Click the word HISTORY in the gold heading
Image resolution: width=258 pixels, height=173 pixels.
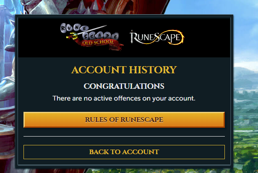pos(153,70)
